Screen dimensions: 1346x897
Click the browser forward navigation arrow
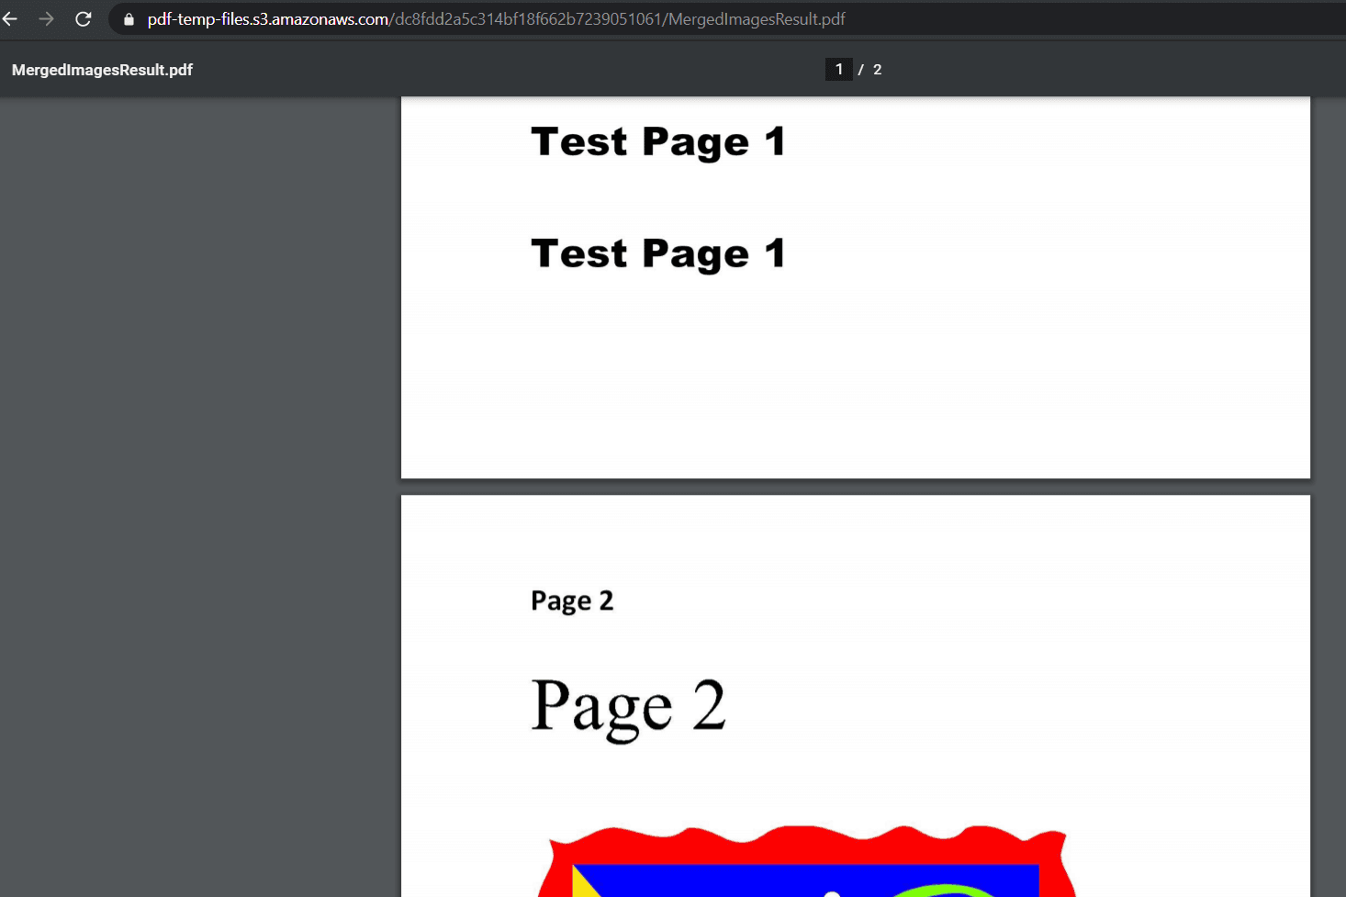[46, 18]
